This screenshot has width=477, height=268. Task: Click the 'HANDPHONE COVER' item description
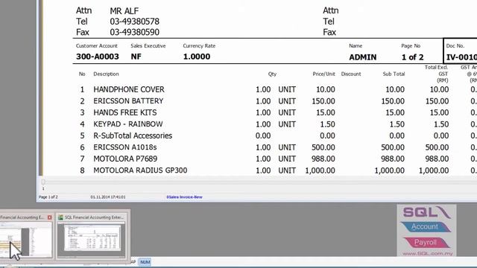(x=129, y=89)
